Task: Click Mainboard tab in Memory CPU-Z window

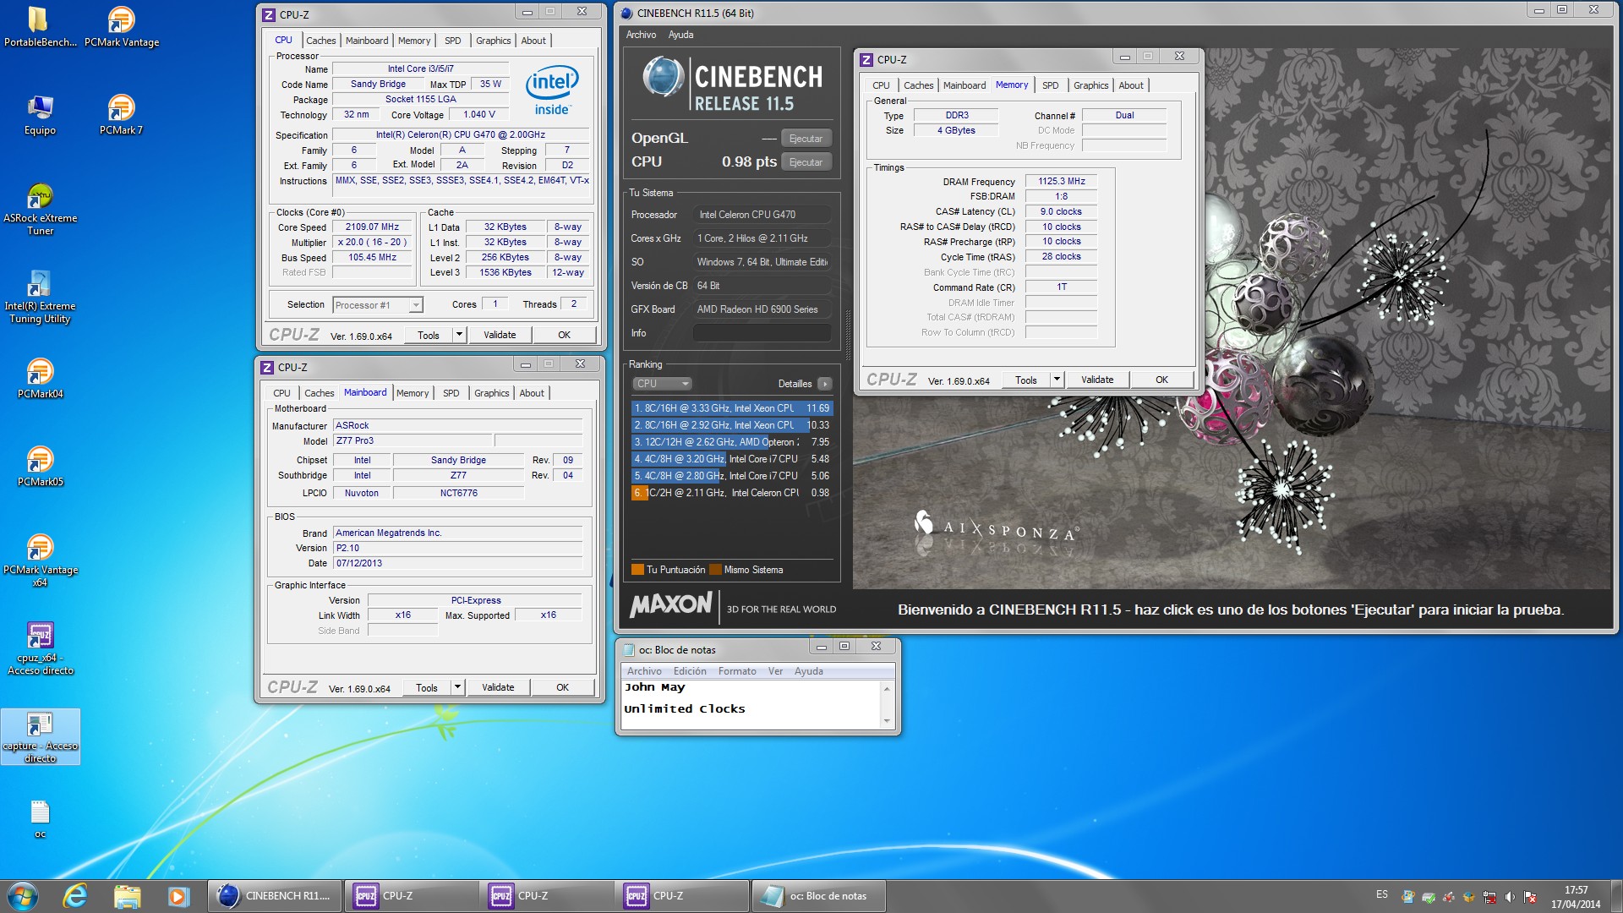Action: click(x=965, y=85)
